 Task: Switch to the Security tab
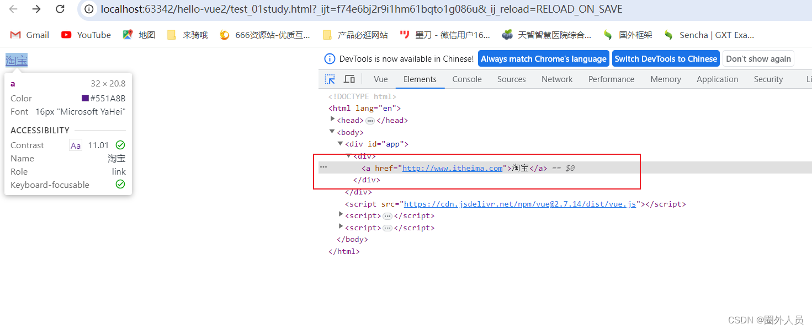click(768, 79)
